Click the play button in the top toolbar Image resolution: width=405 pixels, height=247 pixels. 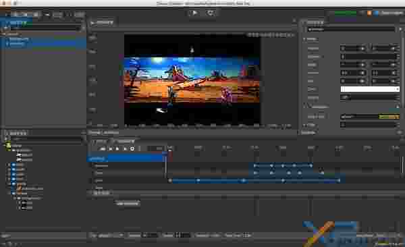[x=194, y=13]
